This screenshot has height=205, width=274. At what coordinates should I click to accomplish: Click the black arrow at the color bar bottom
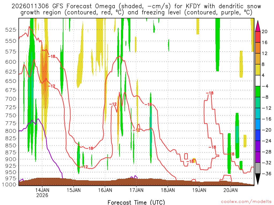click(x=258, y=179)
